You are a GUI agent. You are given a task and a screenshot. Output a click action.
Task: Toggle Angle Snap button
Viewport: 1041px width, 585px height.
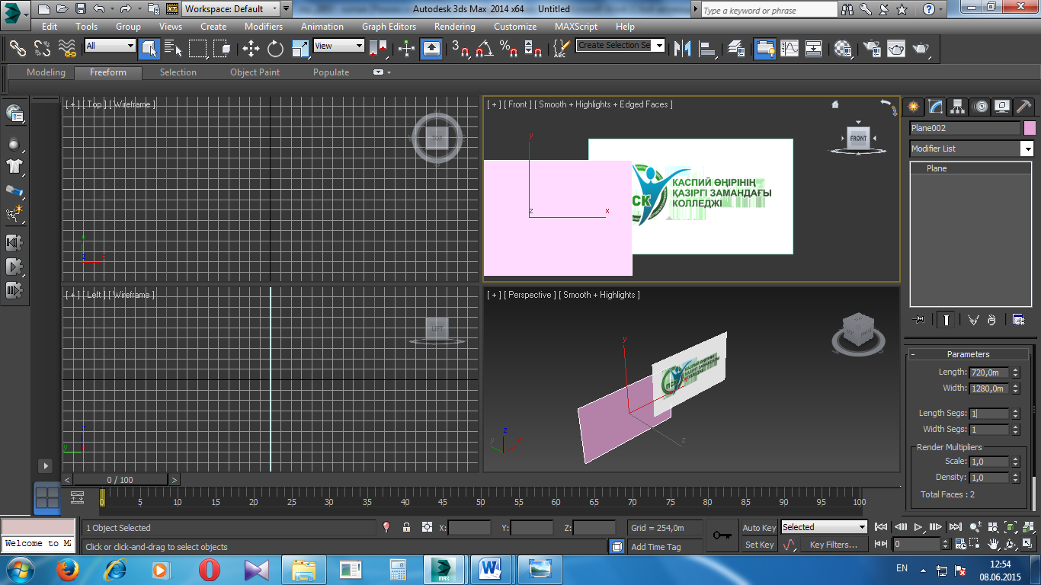tap(484, 48)
